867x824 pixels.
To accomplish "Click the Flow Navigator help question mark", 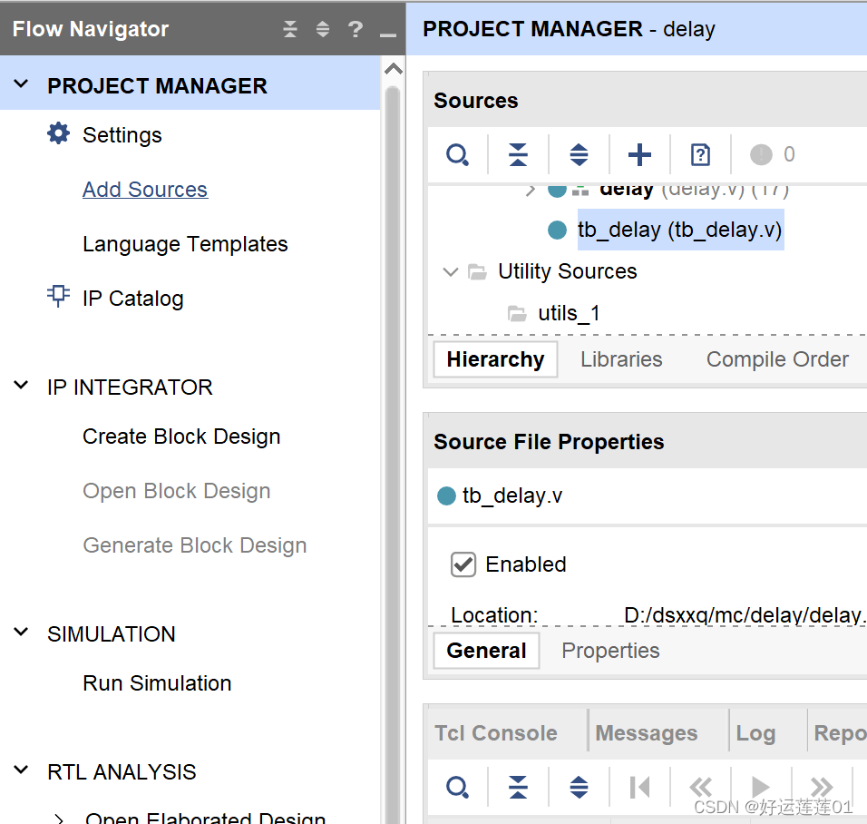I will click(x=356, y=29).
